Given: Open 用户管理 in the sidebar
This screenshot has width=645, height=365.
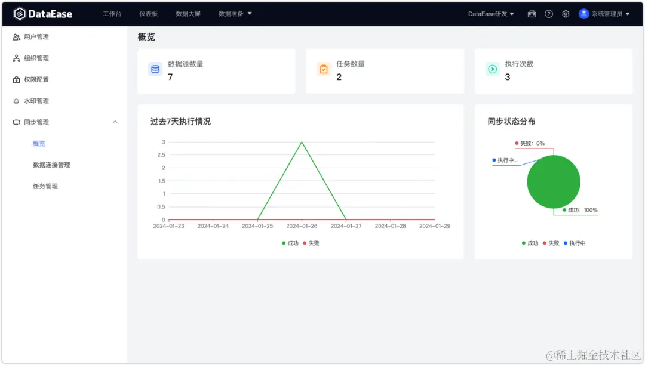Looking at the screenshot, I should tap(36, 37).
